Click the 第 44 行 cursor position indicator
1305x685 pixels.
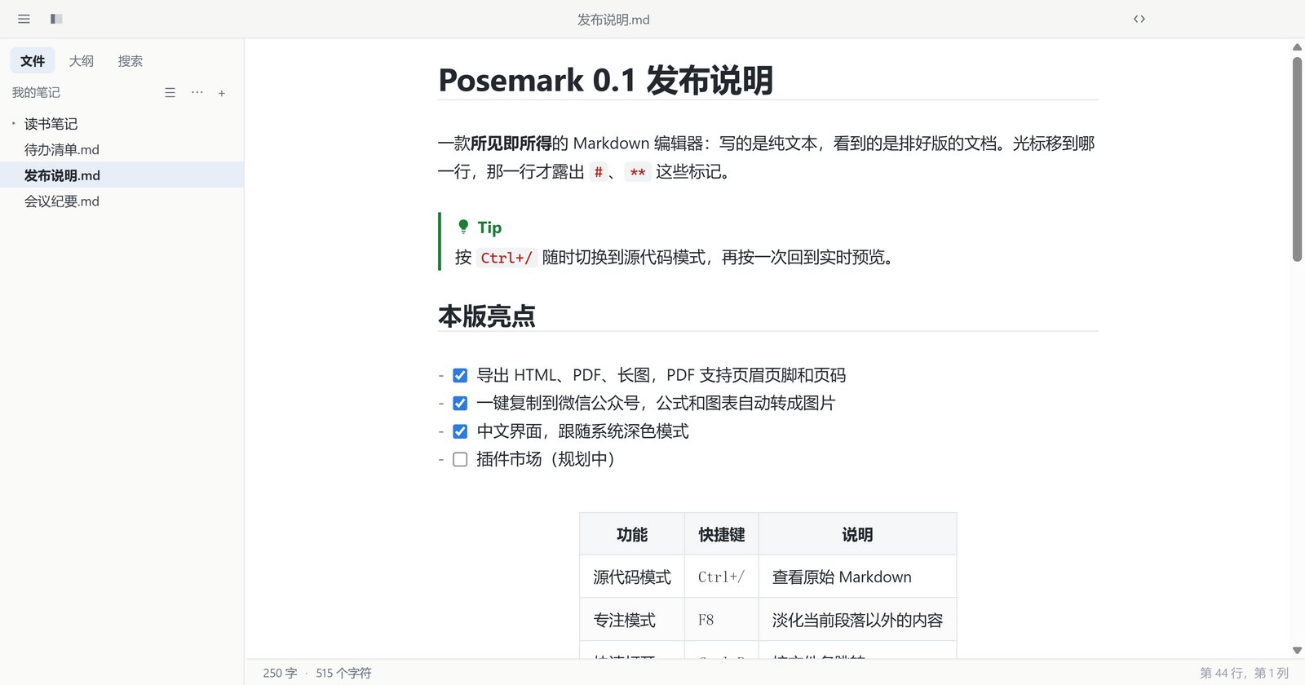click(x=1244, y=673)
